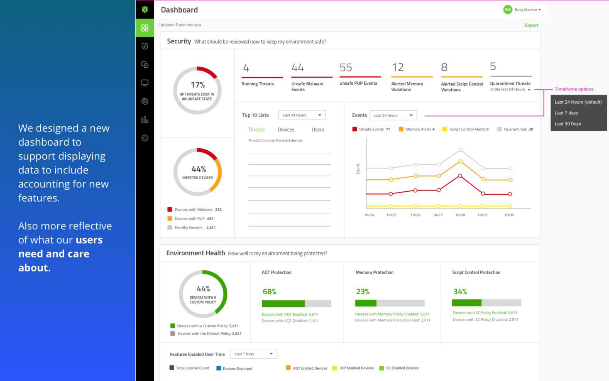Click the 44% custom policy donut chart
This screenshot has width=609, height=381.
point(203,294)
